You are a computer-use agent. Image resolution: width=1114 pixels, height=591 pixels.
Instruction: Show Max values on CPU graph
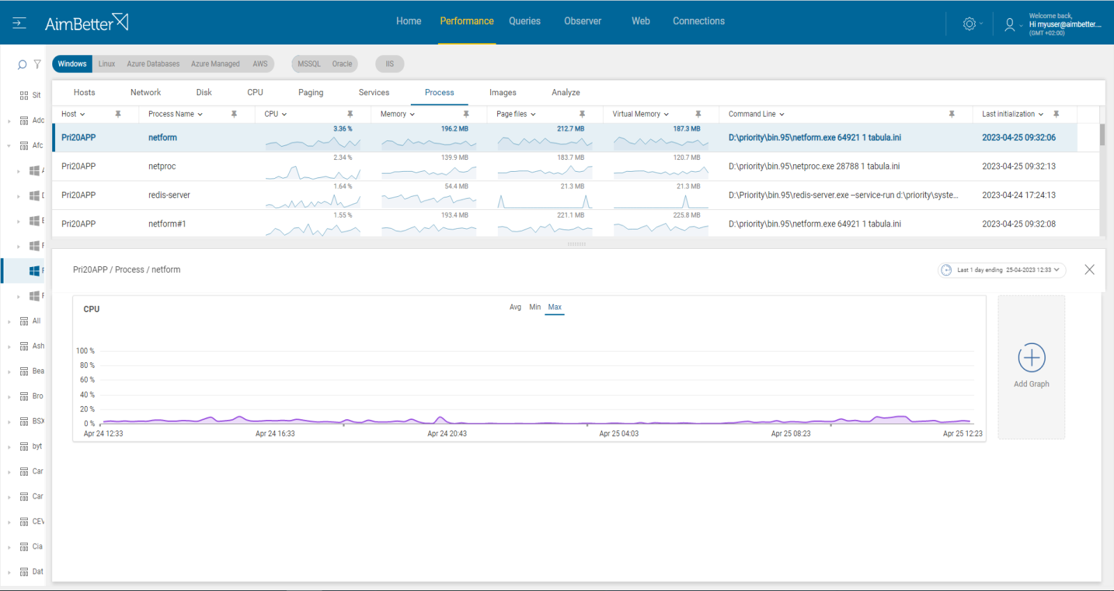[555, 307]
